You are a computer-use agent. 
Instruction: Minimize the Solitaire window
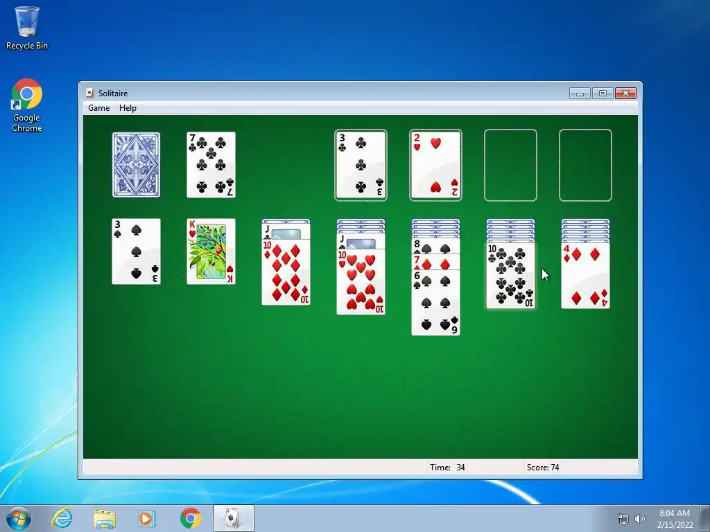point(580,94)
